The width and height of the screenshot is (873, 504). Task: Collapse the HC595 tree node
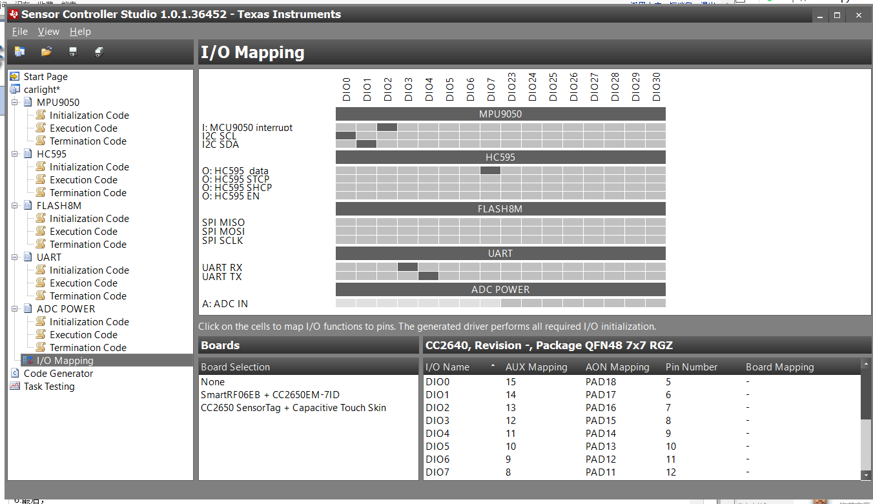coord(15,154)
